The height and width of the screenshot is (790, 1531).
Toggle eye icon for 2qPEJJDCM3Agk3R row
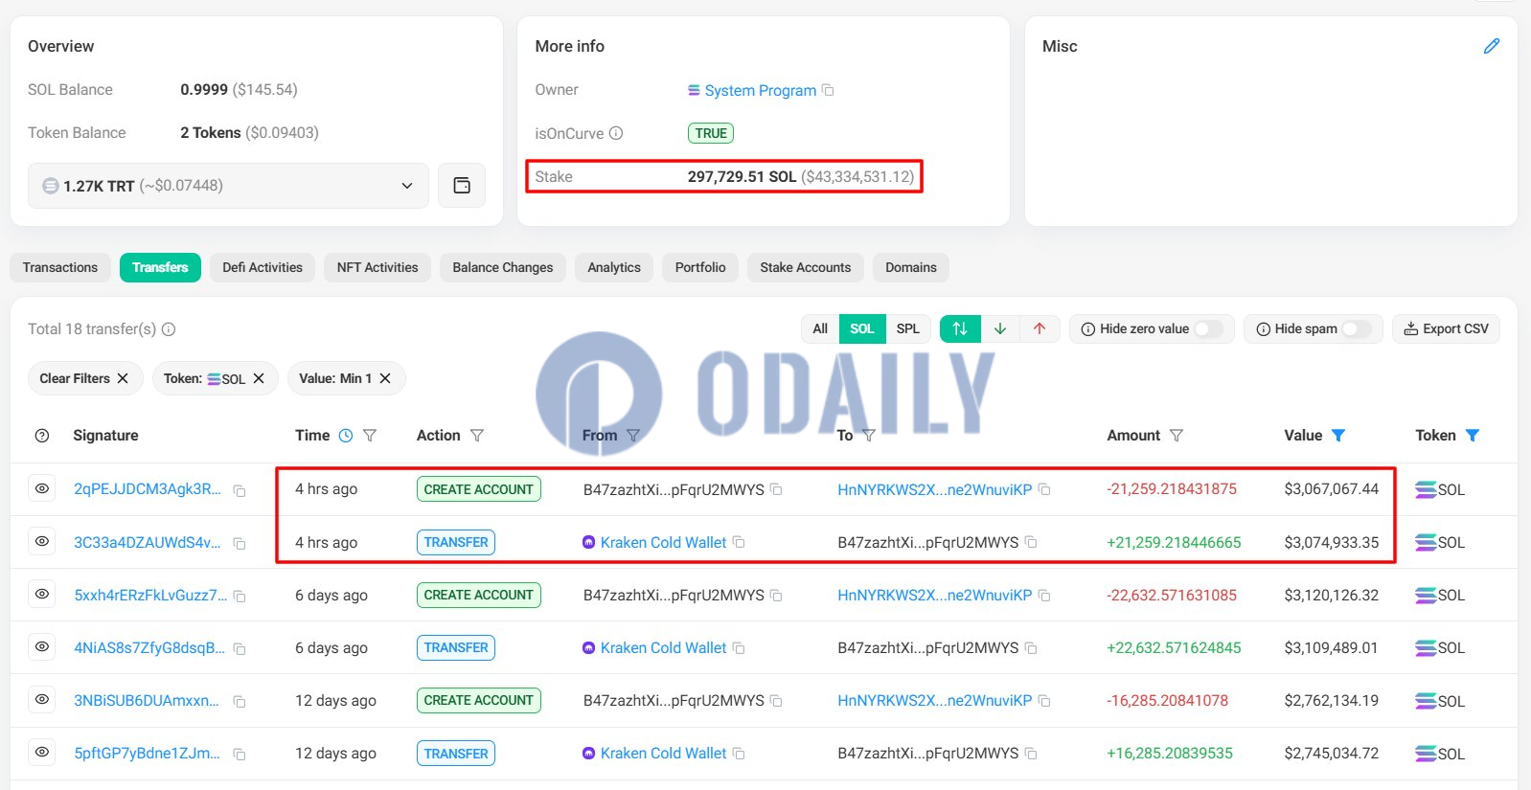(x=42, y=488)
